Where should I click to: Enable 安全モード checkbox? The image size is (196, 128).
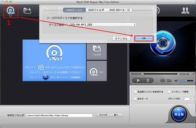pyautogui.click(x=135, y=99)
